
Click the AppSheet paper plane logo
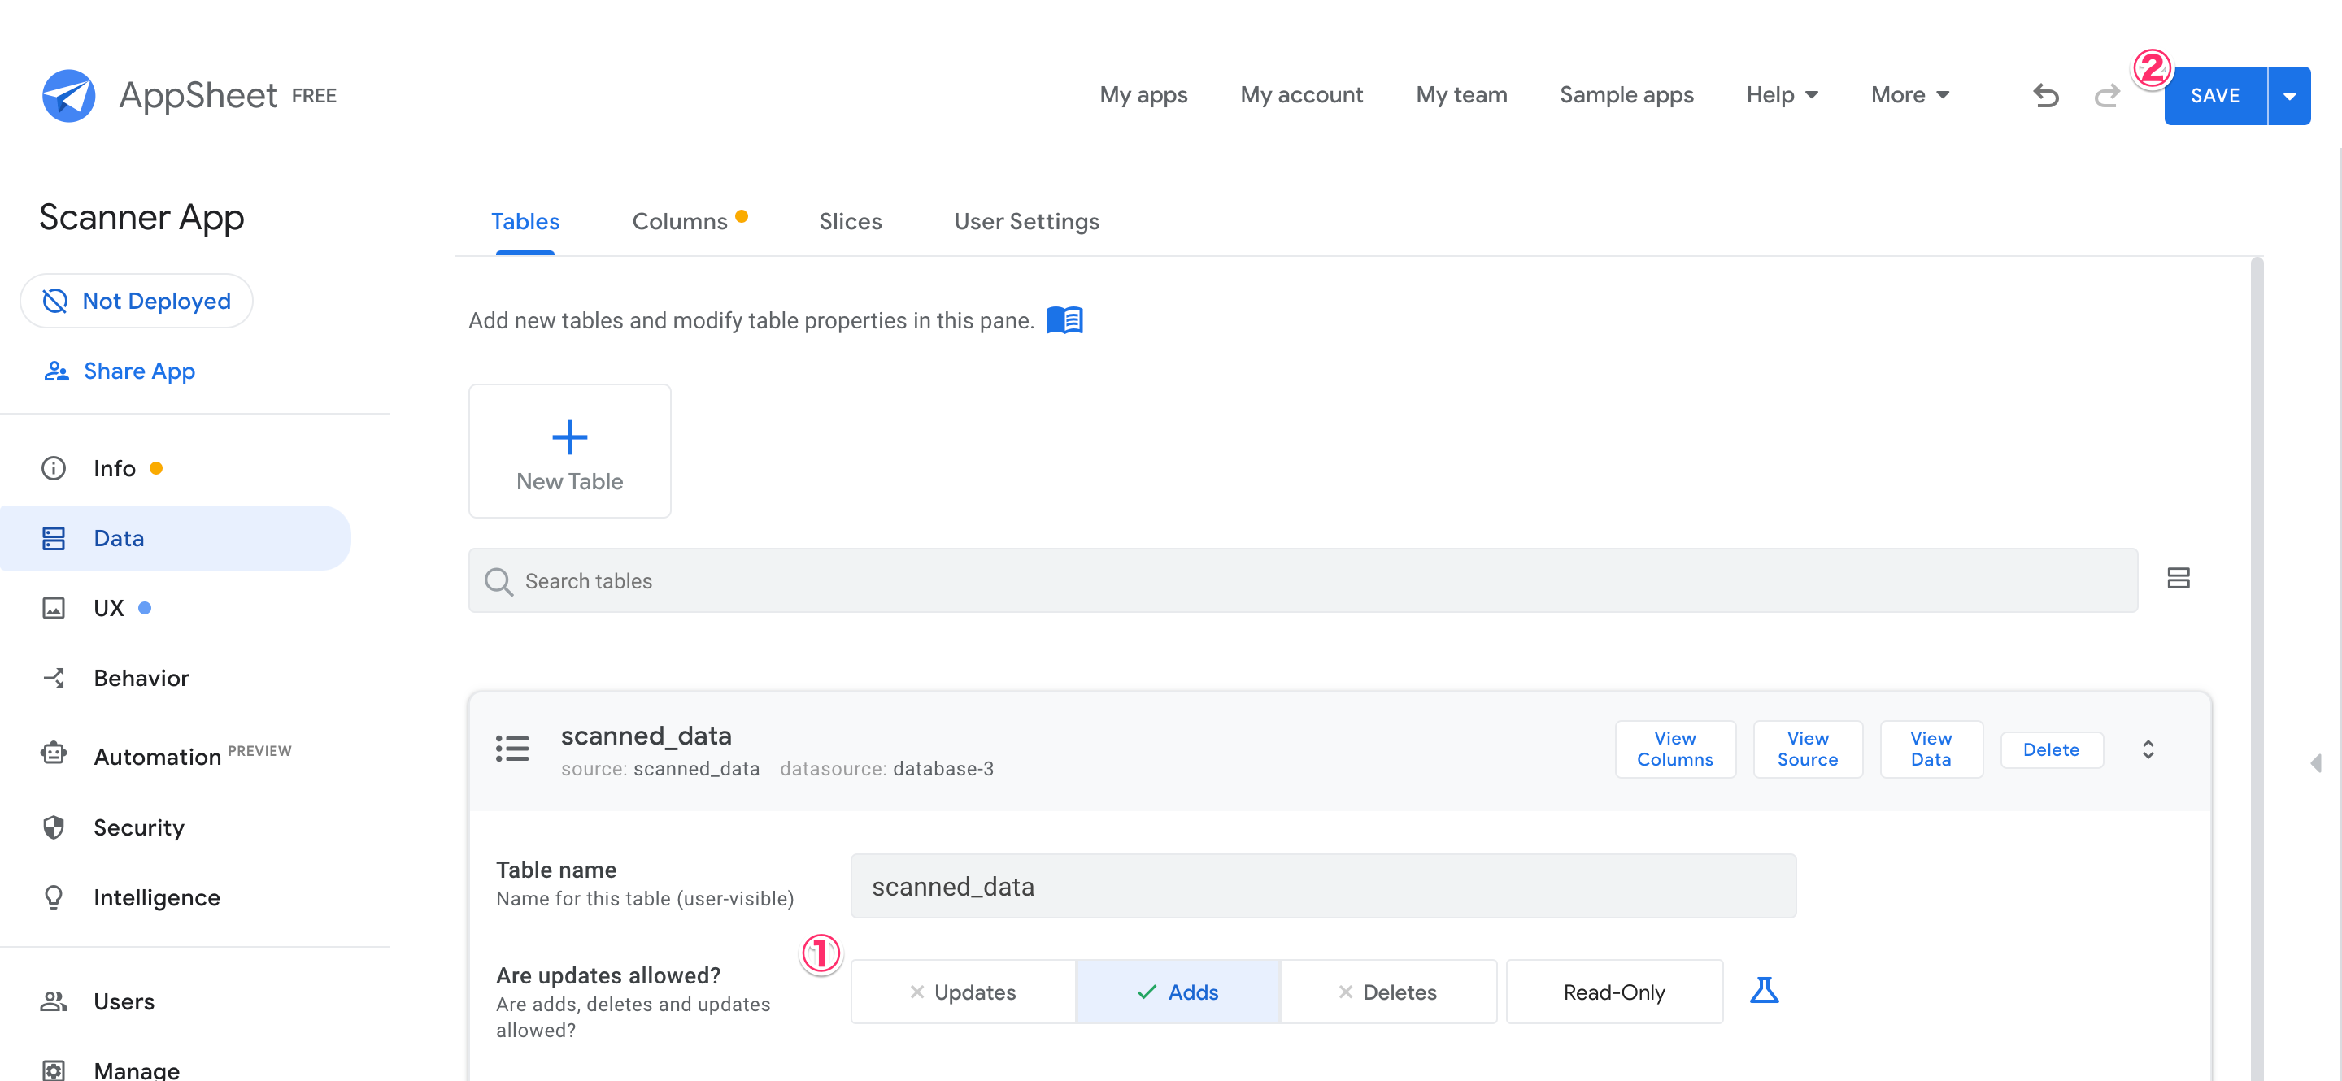(x=68, y=95)
